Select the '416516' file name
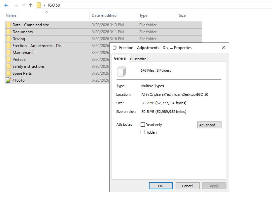This screenshot has height=209, width=272. pyautogui.click(x=18, y=80)
